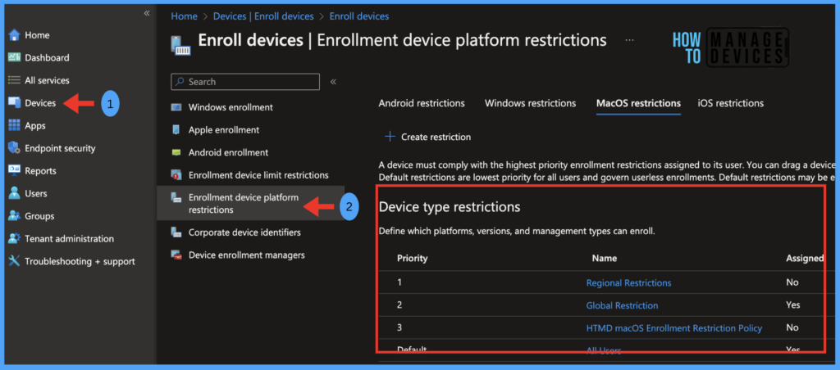Click Devices | Enroll devices breadcrumb
The width and height of the screenshot is (840, 370).
pos(263,16)
